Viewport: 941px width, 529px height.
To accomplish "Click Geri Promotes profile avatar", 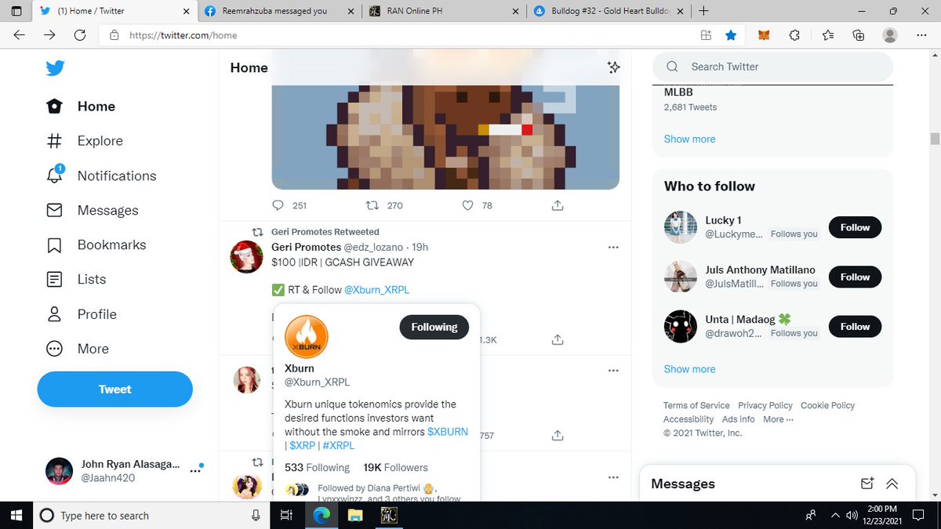I will tap(246, 256).
